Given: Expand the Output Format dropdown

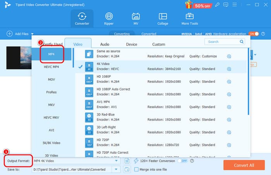Looking at the screenshot, I should [x=116, y=161].
